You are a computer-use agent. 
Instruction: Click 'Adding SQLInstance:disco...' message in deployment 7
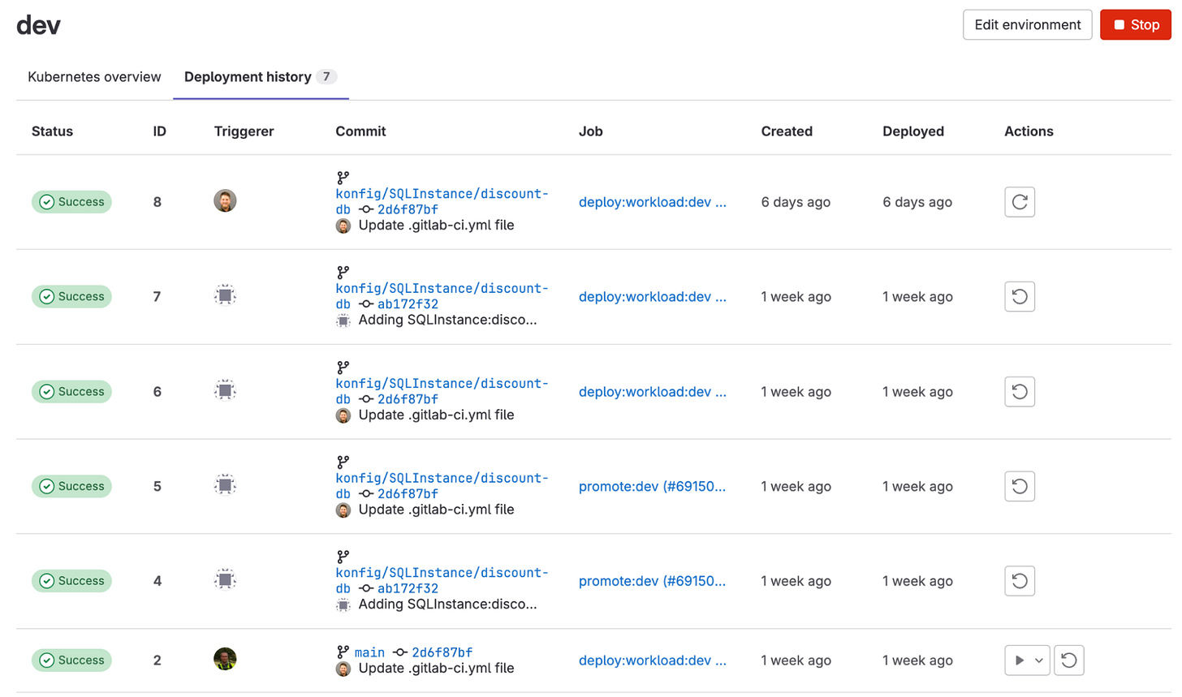tap(447, 321)
